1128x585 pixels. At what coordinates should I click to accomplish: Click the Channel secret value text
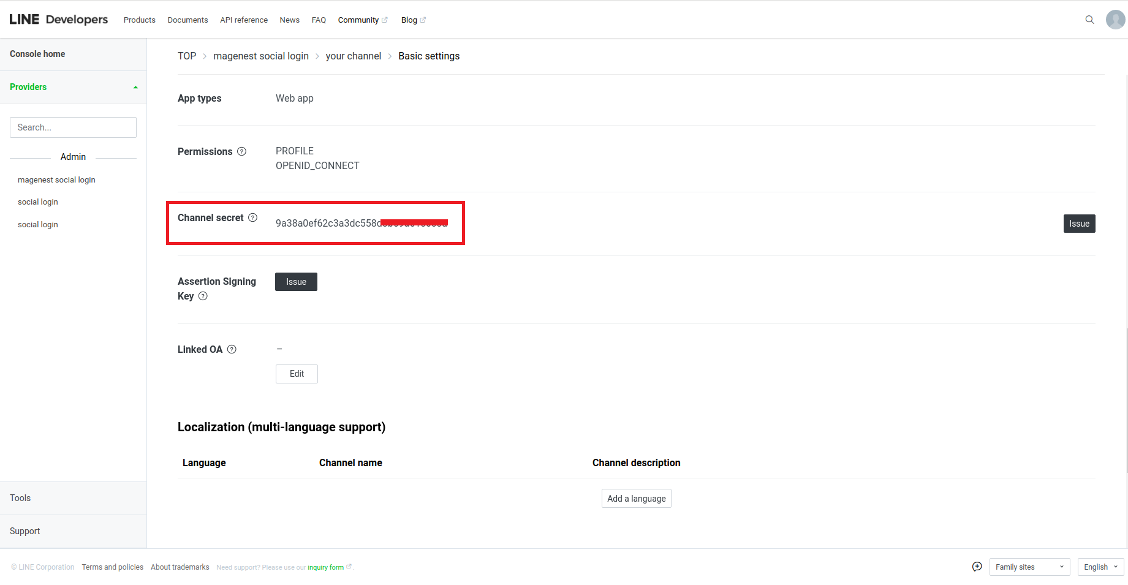click(x=361, y=223)
